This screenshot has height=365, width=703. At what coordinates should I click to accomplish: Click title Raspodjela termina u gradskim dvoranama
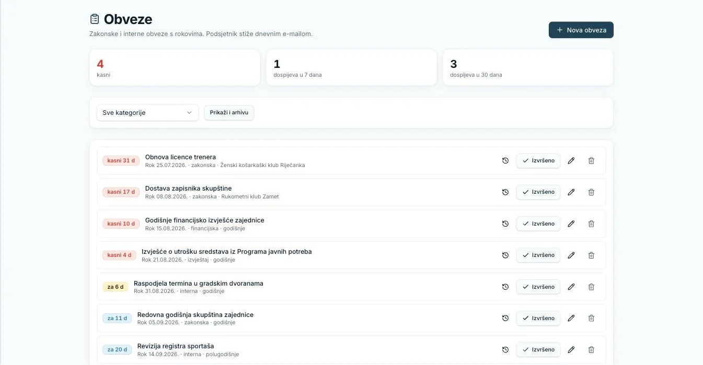click(x=199, y=284)
